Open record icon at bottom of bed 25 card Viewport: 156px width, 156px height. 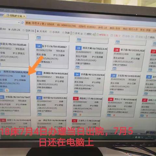(x=111, y=93)
